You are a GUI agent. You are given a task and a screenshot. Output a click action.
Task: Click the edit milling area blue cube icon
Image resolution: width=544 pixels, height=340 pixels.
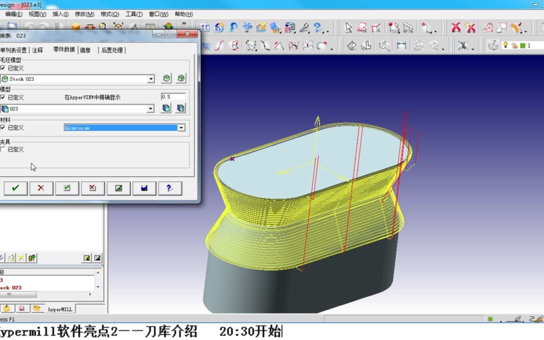point(181,108)
